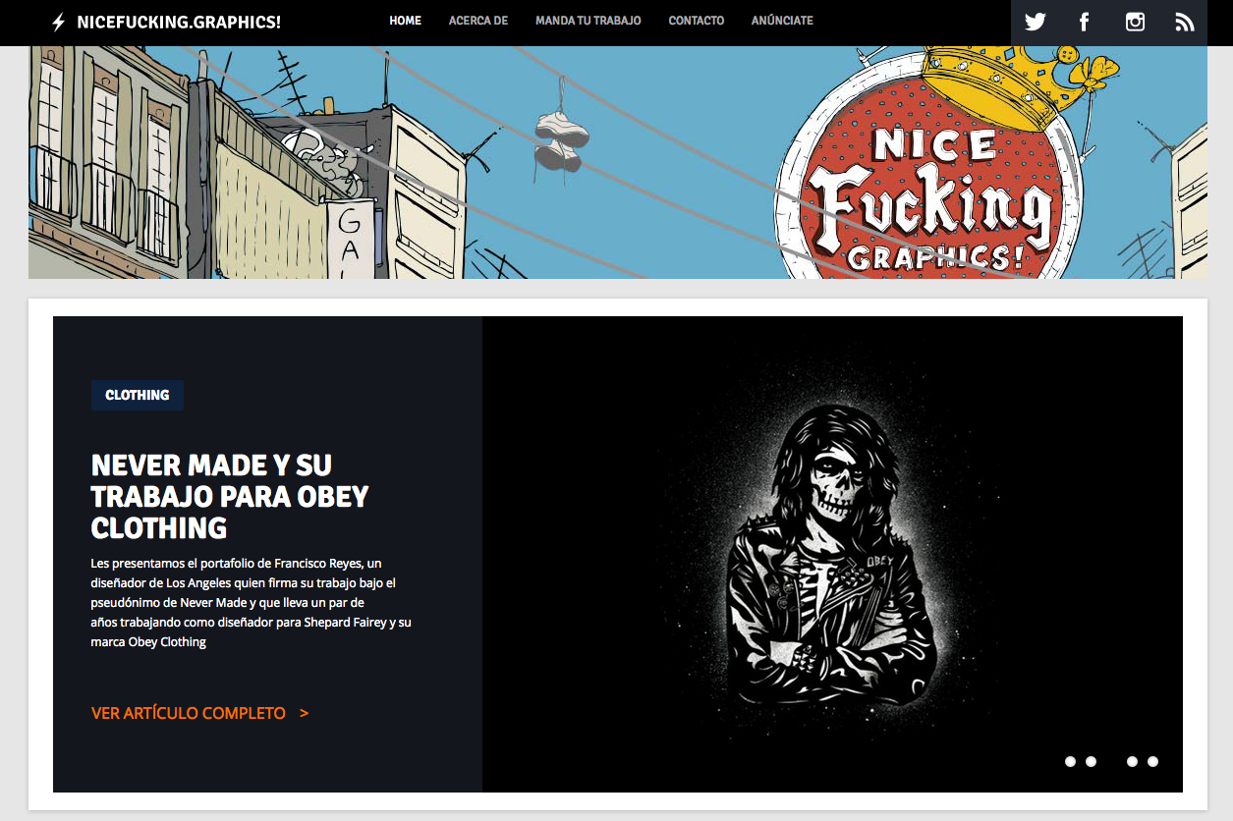Open the Twitter profile icon
The height and width of the screenshot is (821, 1233).
pos(1035,22)
